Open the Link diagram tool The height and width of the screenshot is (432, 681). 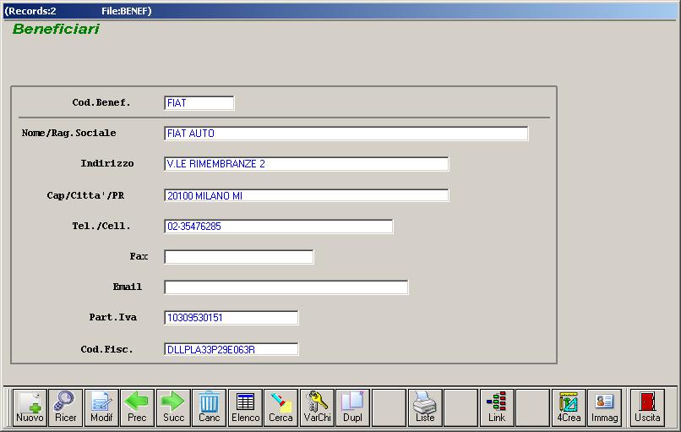point(497,407)
